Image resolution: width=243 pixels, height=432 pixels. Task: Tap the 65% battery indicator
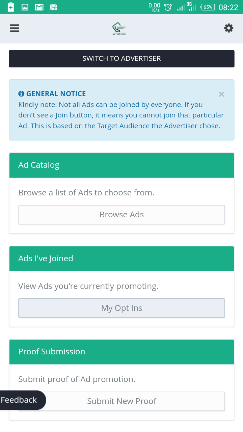coord(208,7)
